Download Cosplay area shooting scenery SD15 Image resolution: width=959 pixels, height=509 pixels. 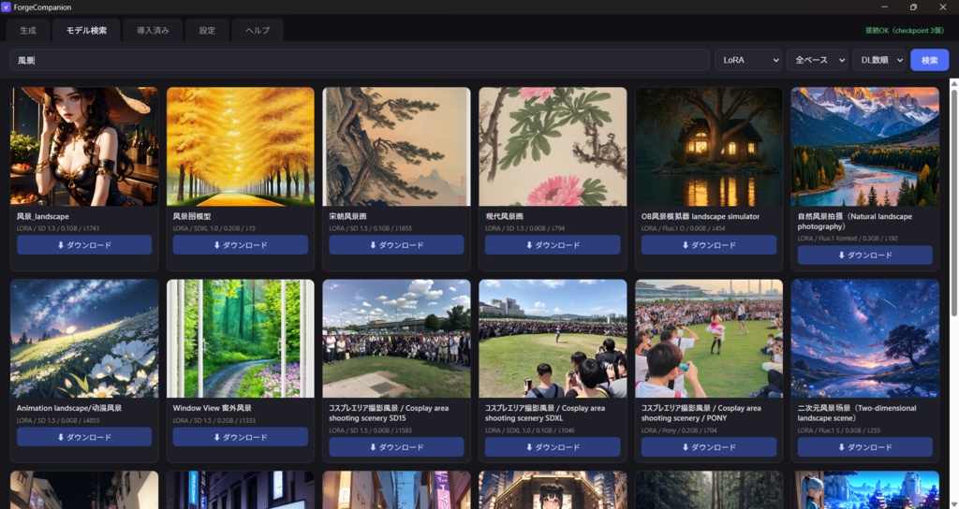tap(396, 447)
